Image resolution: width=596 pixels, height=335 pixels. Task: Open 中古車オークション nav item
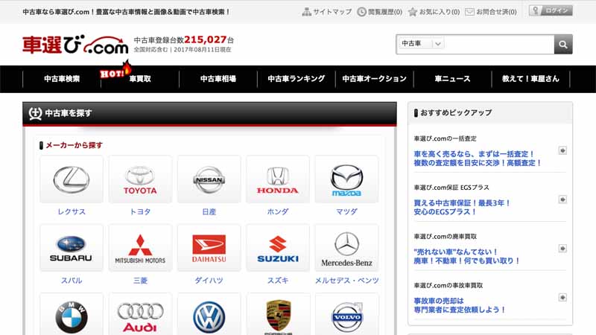(375, 79)
